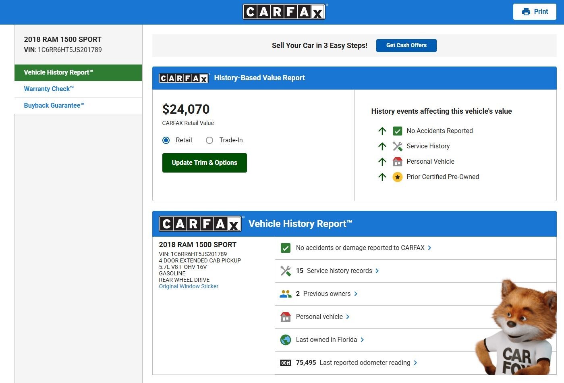
Task: Click the up arrow beside Personal Vehicle
Action: click(382, 162)
